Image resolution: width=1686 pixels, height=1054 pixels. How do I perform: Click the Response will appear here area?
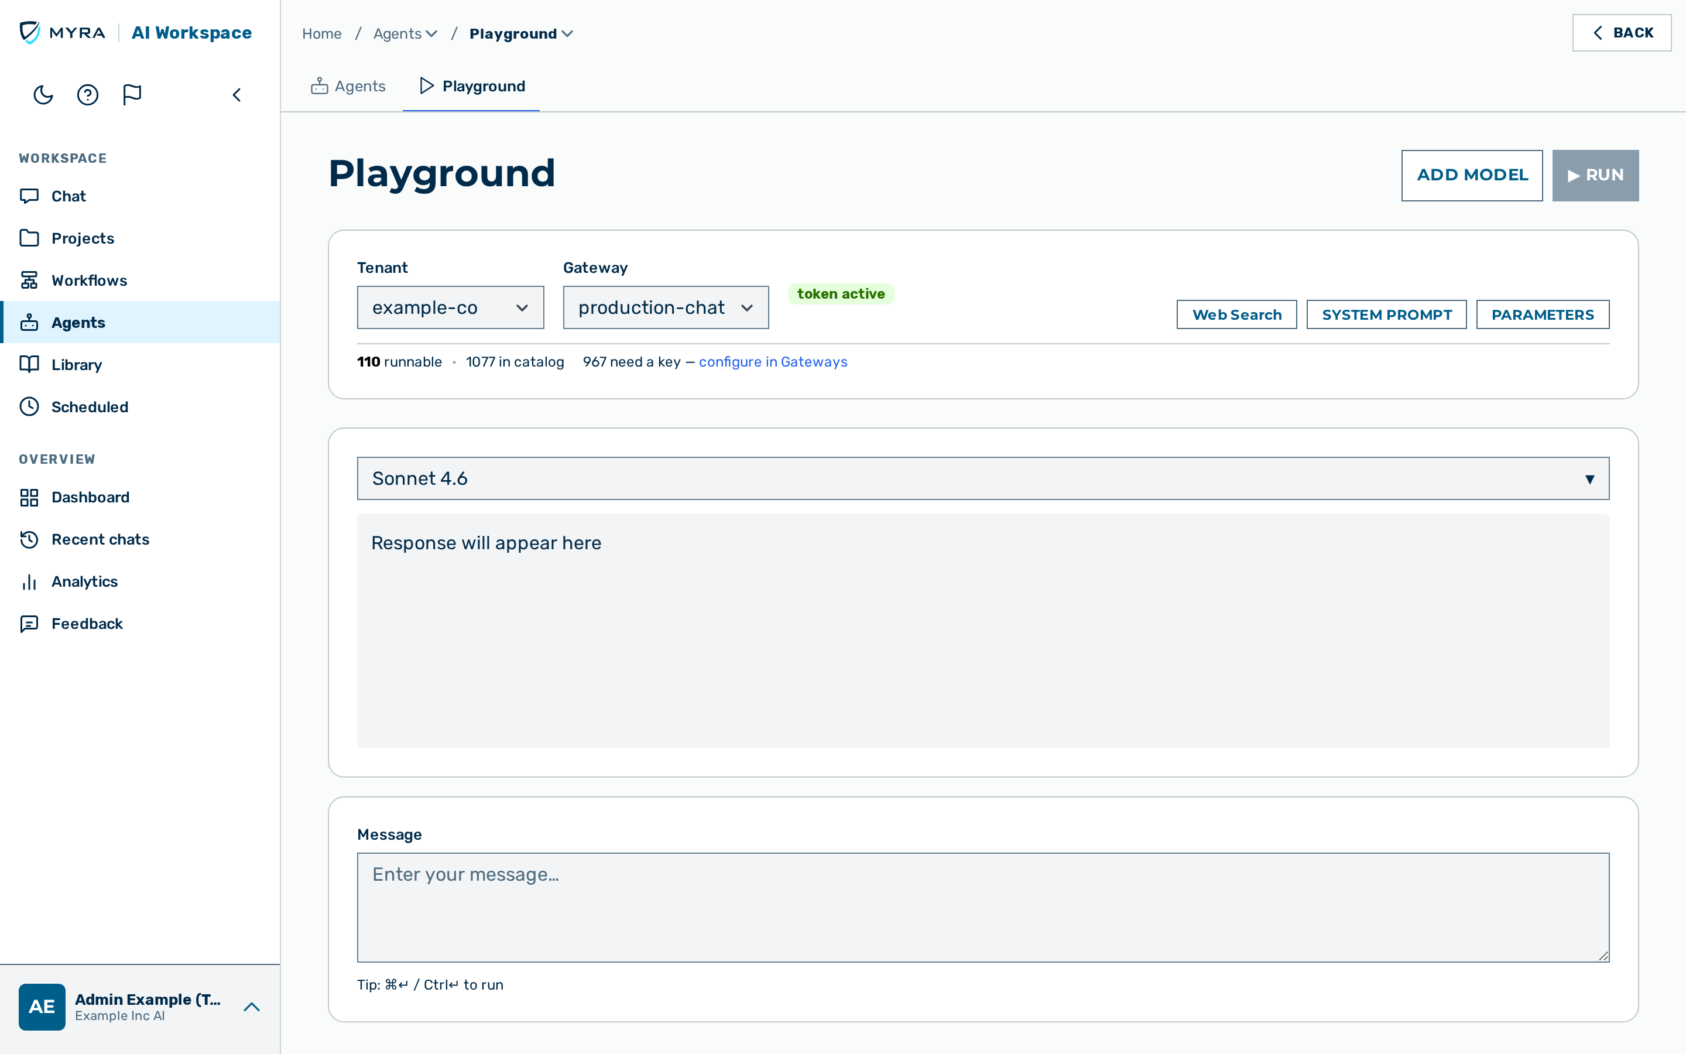tap(983, 631)
